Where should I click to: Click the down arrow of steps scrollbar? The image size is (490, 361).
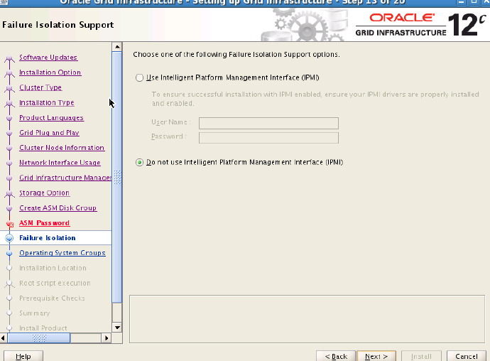pos(117,328)
